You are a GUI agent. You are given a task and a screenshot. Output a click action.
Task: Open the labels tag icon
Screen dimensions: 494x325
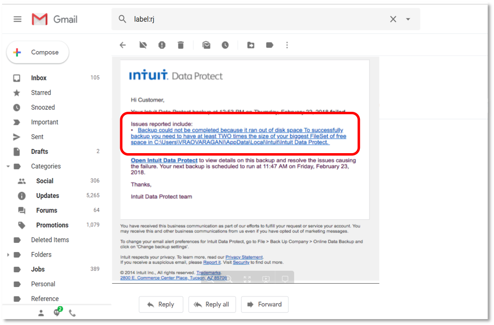pyautogui.click(x=269, y=45)
